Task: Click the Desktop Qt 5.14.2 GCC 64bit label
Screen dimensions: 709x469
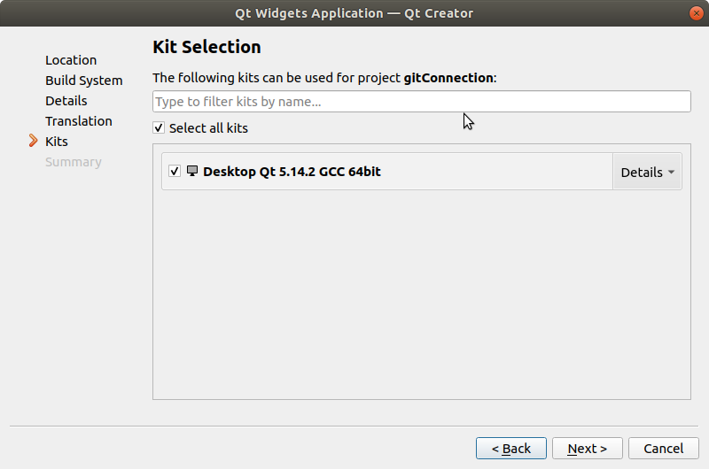Action: click(x=292, y=172)
